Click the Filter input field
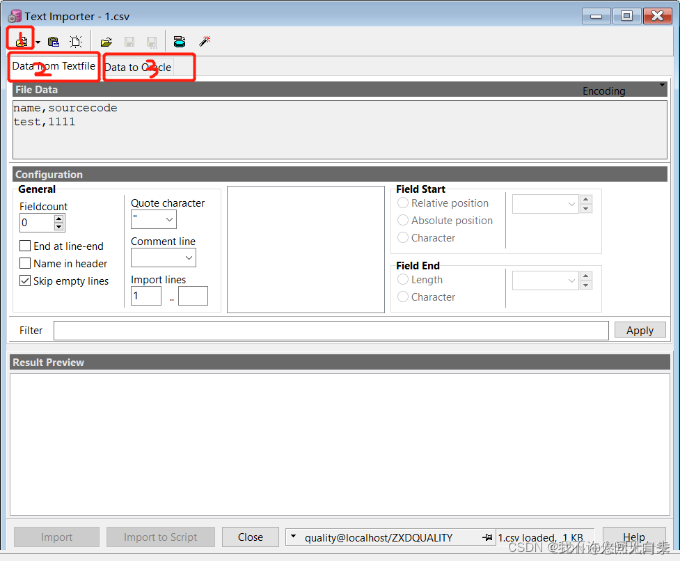 coord(331,331)
